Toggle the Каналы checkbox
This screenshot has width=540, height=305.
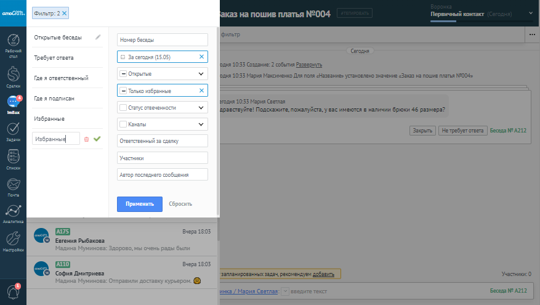coord(123,124)
